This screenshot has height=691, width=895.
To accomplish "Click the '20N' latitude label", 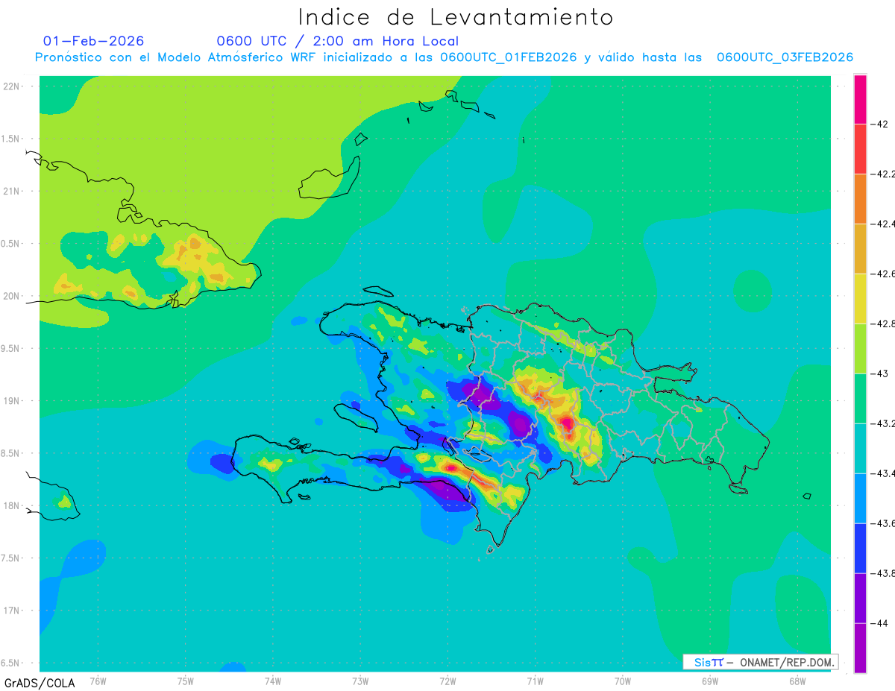I will coord(13,296).
